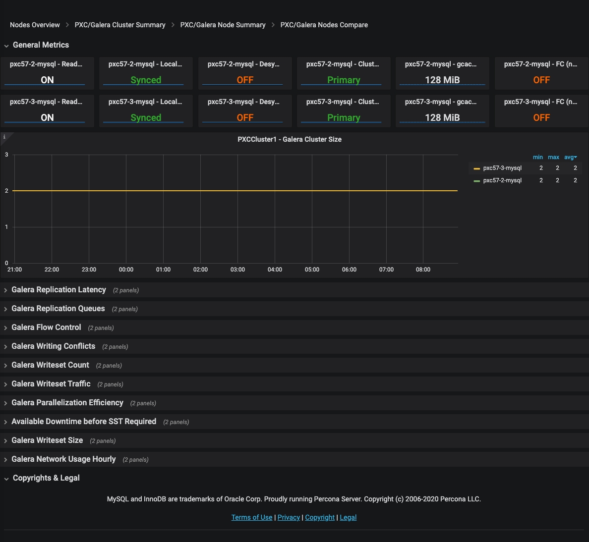Viewport: 589px width, 542px height.
Task: Toggle pxc57-3-mysql series in legend
Action: point(502,168)
